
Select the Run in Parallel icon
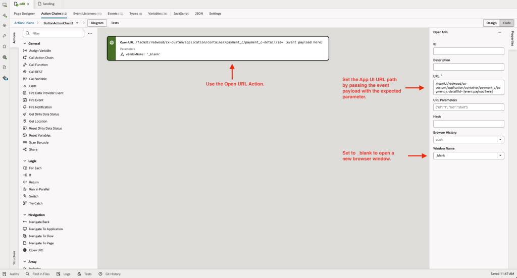pyautogui.click(x=25, y=189)
